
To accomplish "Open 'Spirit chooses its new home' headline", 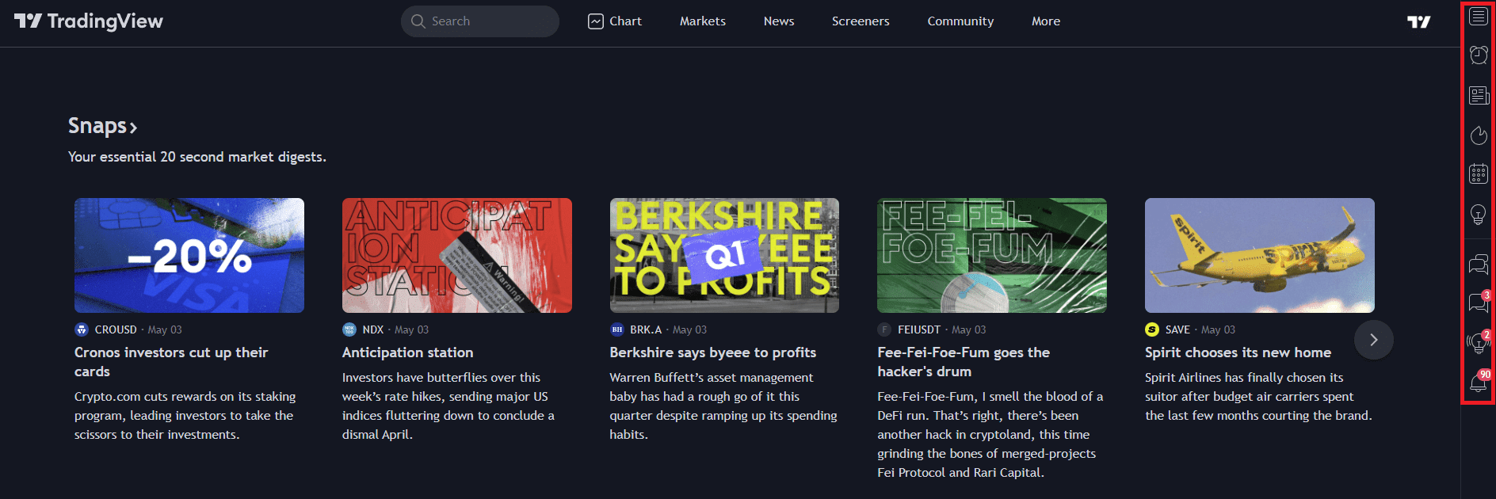I will [x=1238, y=352].
